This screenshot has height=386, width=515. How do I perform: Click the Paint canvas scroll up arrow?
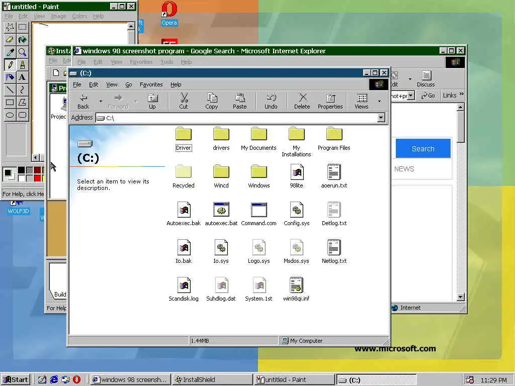pyautogui.click(x=131, y=26)
